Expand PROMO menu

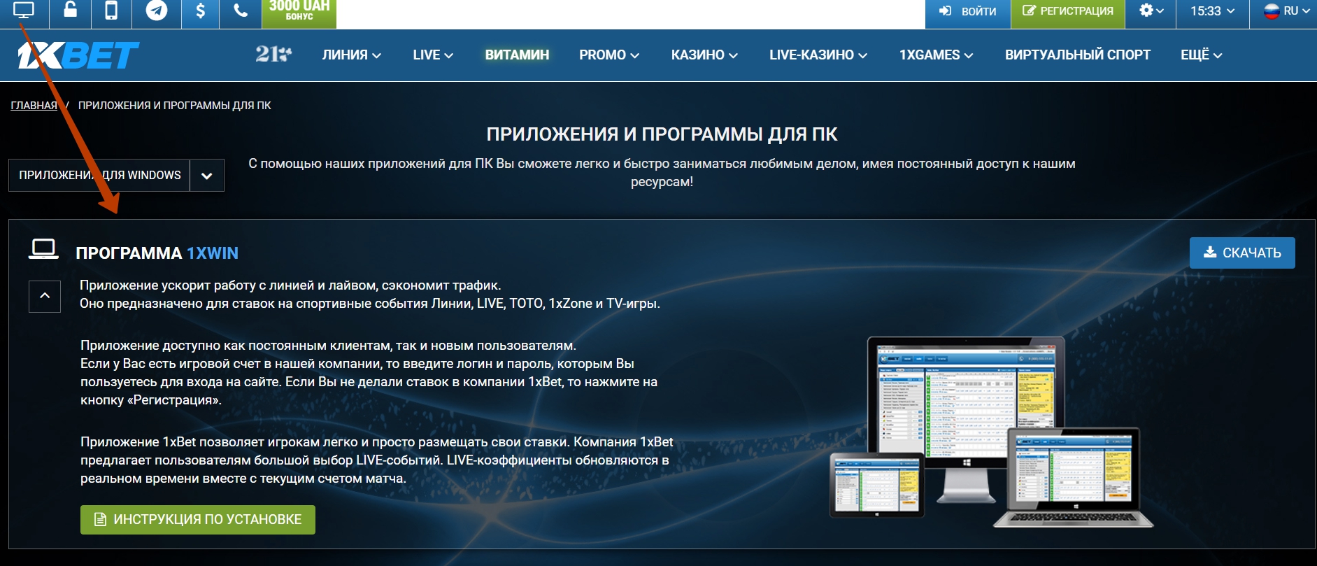coord(609,55)
